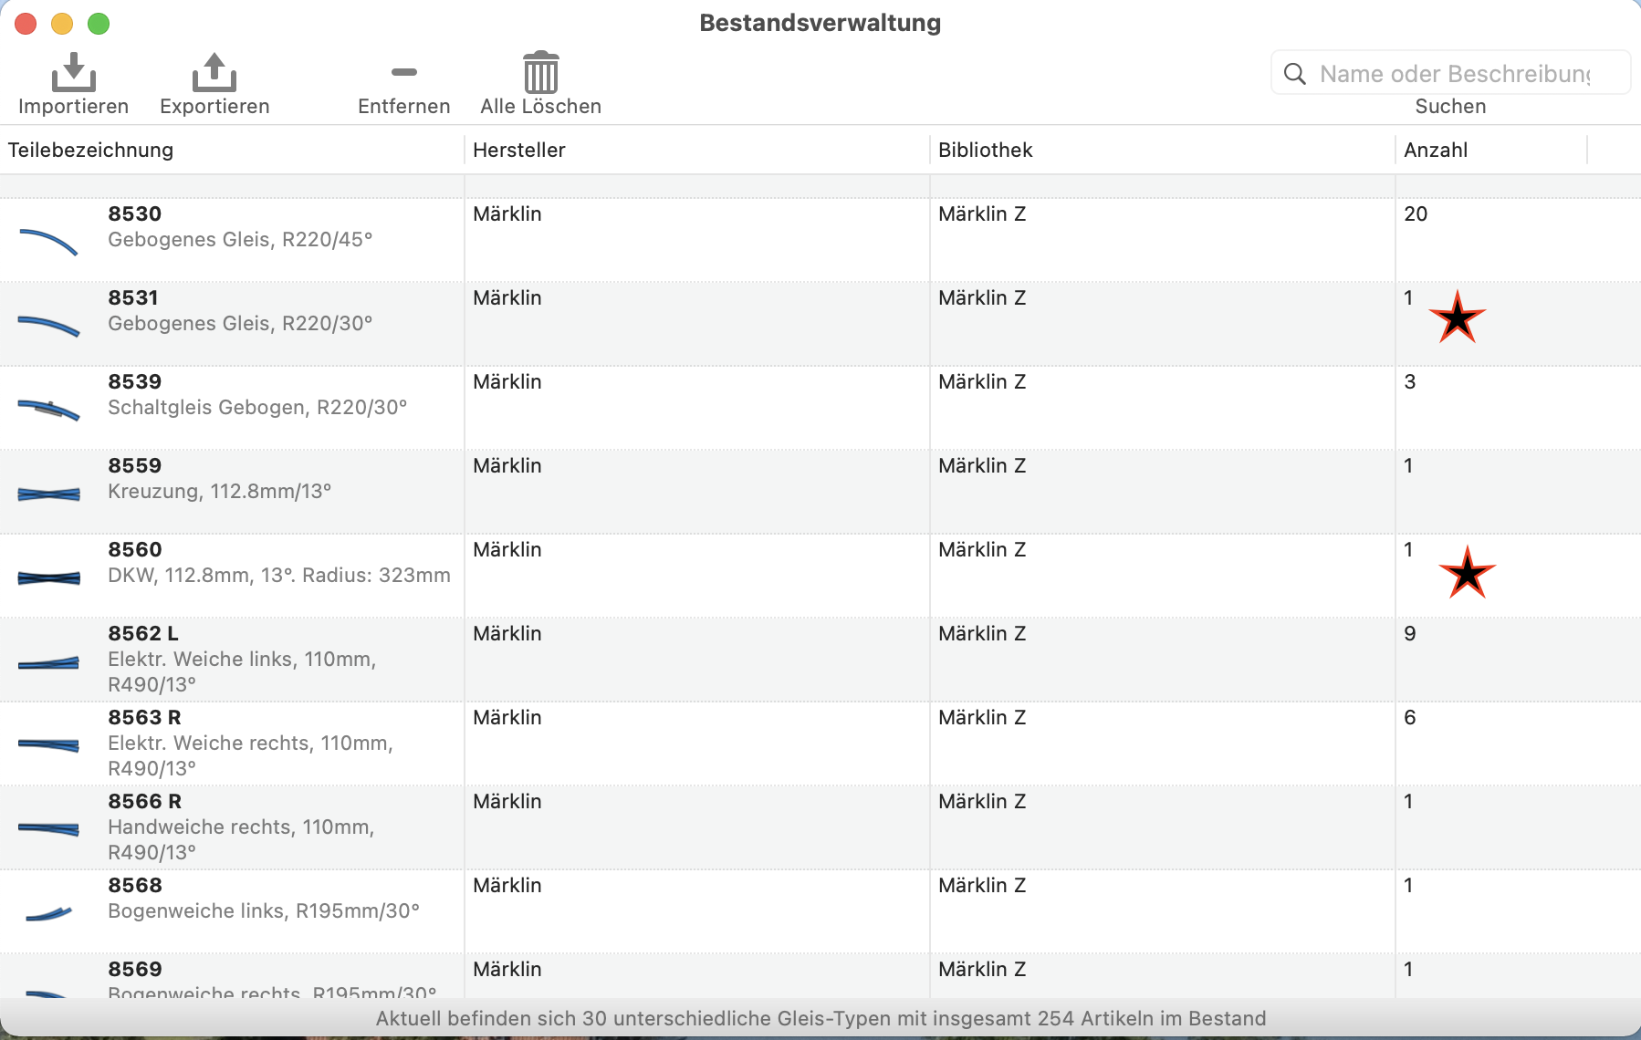Select the 8539 Schaltgleis track thumbnail
The image size is (1641, 1040).
pos(49,411)
